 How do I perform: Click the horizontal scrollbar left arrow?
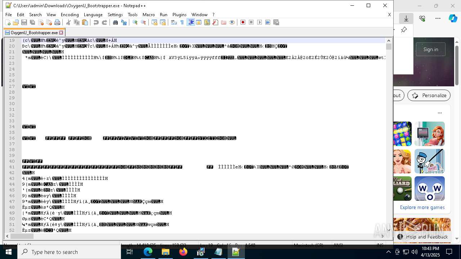click(7, 236)
